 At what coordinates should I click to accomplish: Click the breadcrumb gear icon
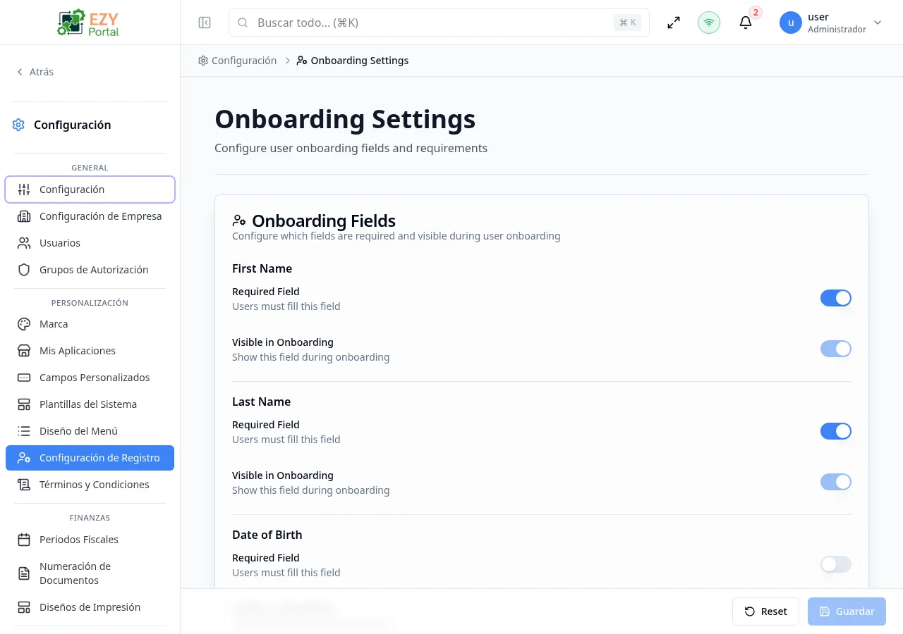click(203, 61)
